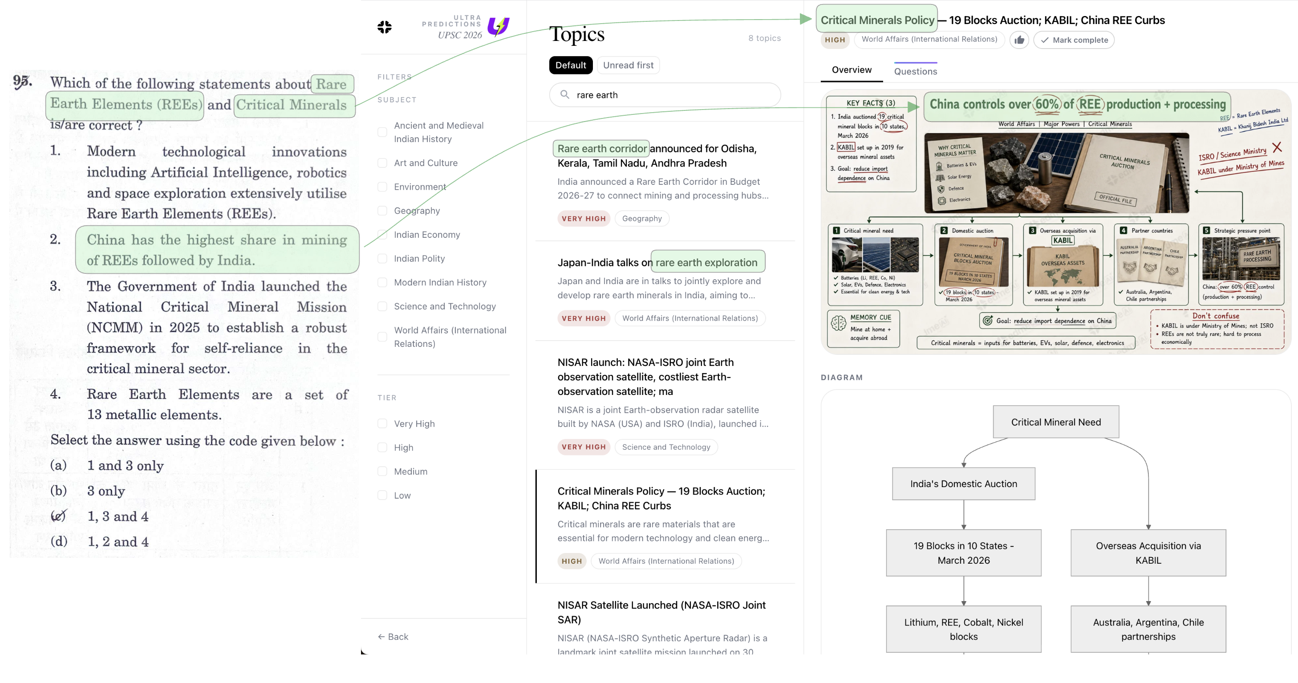Click the Back arrow icon
The image size is (1298, 683).
381,637
